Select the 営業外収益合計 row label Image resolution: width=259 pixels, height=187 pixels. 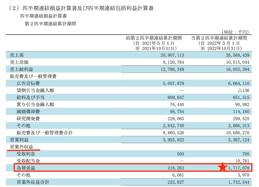[33, 182]
